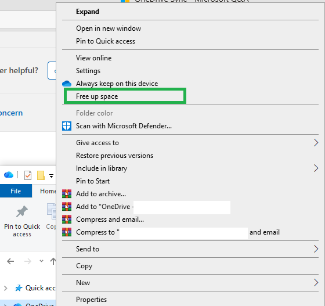Click the OneDrive cloud icon in title bar

click(x=9, y=175)
